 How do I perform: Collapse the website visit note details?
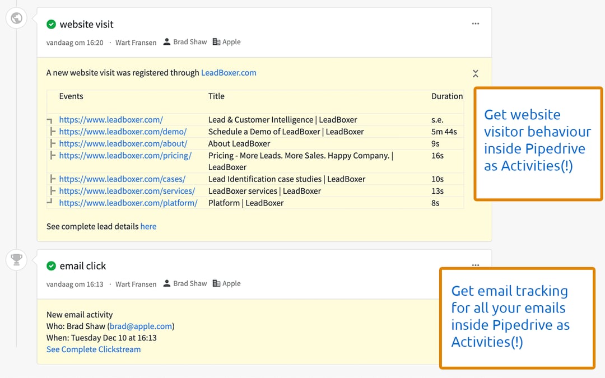tap(476, 74)
